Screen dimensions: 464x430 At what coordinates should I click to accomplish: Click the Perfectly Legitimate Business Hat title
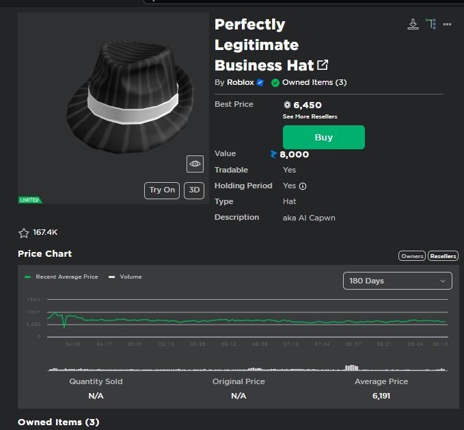click(264, 45)
